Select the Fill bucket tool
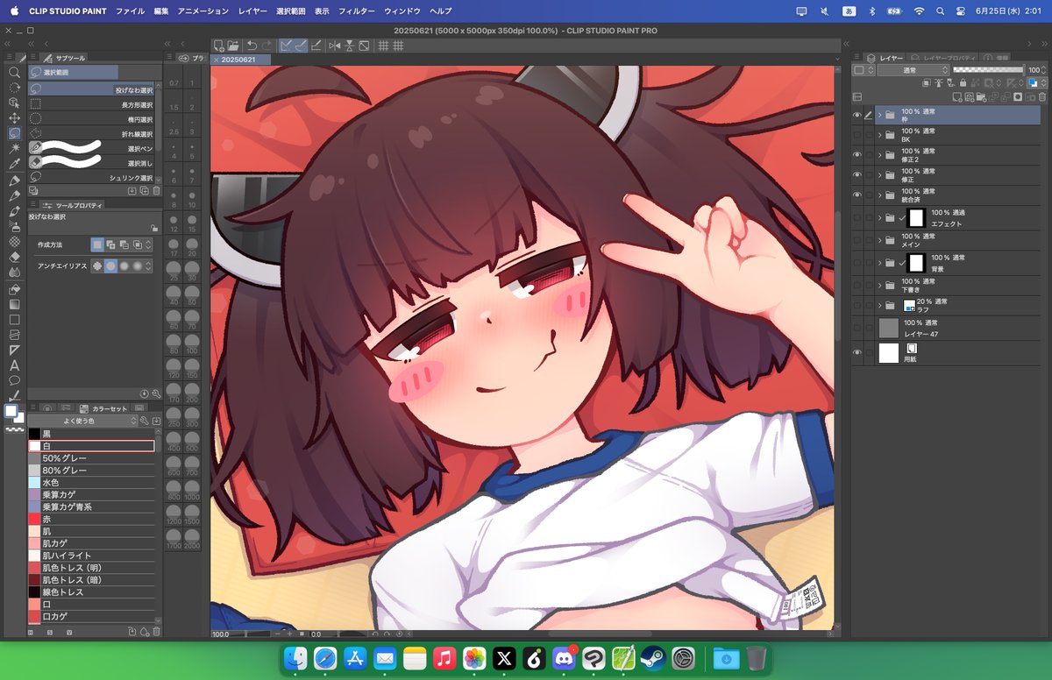The image size is (1052, 680). [x=14, y=288]
